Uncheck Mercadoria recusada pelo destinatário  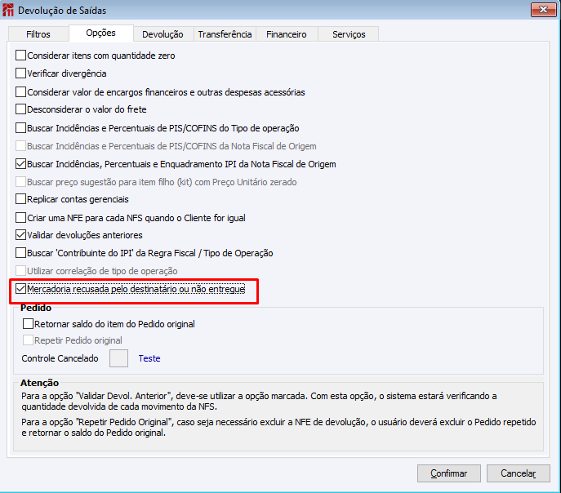point(20,289)
